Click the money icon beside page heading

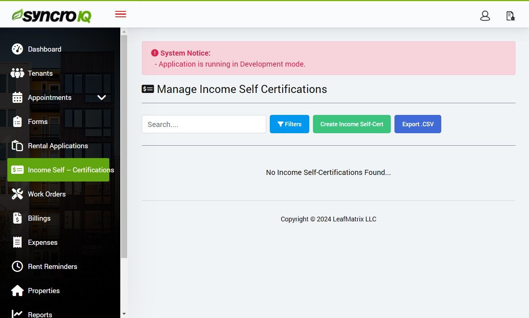pos(148,89)
